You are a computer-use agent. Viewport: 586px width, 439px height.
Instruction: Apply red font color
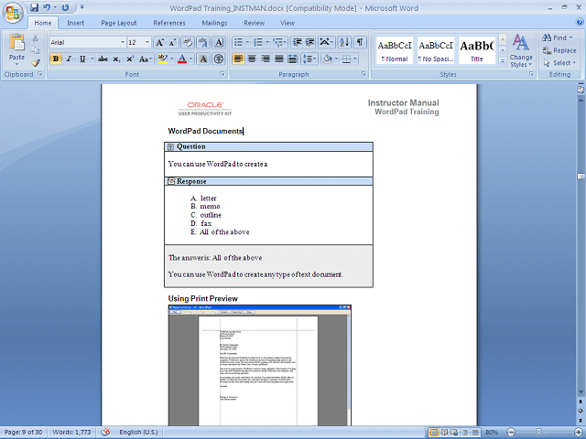pos(182,59)
